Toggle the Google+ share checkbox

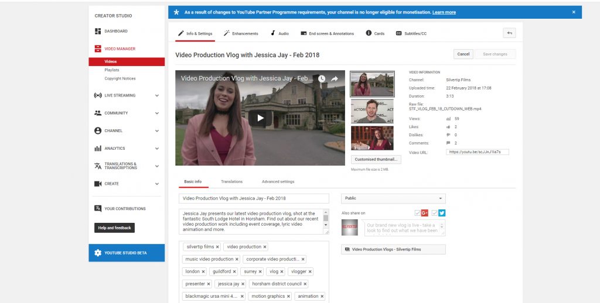point(417,213)
